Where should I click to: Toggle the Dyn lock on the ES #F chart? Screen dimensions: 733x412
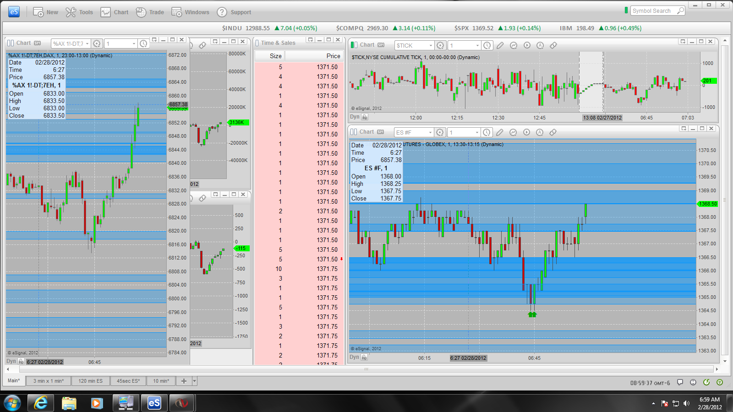[x=365, y=357]
